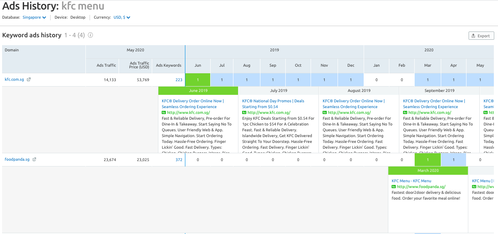Select the June 2019 ad panel header
Viewport: 498px width, 234px height.
coord(198,91)
